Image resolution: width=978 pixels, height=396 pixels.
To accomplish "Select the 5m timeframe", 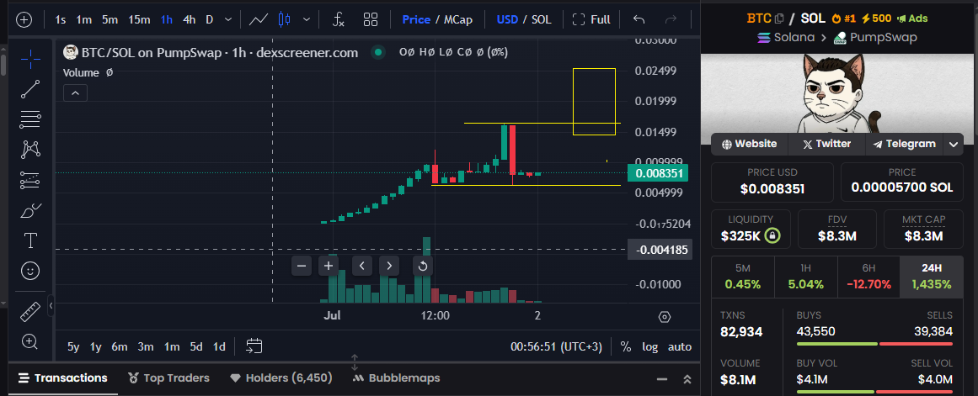I will coord(110,19).
